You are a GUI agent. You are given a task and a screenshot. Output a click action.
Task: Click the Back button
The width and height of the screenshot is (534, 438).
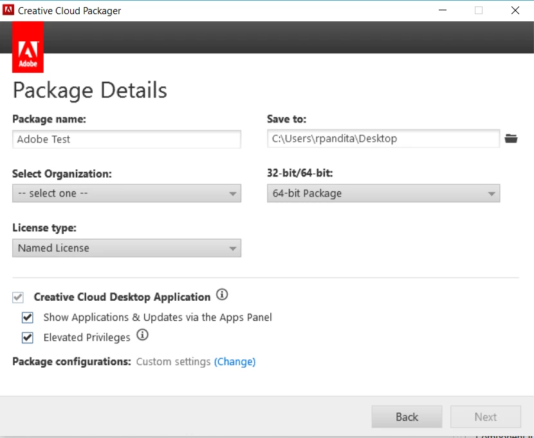point(407,417)
